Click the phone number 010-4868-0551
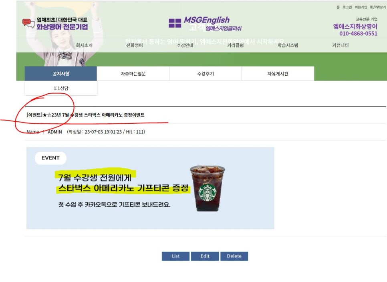Viewport: 387px width, 282px height. click(359, 34)
